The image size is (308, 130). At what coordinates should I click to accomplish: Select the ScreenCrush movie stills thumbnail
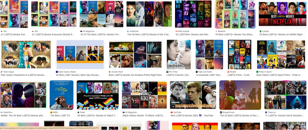pyautogui.click(x=240, y=95)
